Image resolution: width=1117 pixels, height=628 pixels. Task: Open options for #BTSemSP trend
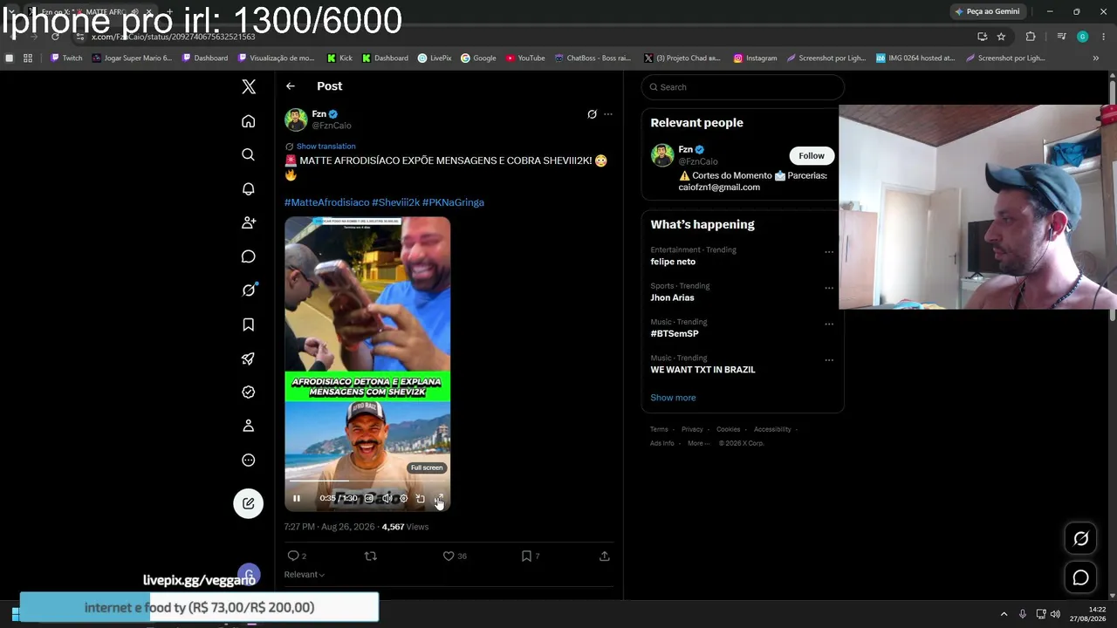pyautogui.click(x=829, y=324)
